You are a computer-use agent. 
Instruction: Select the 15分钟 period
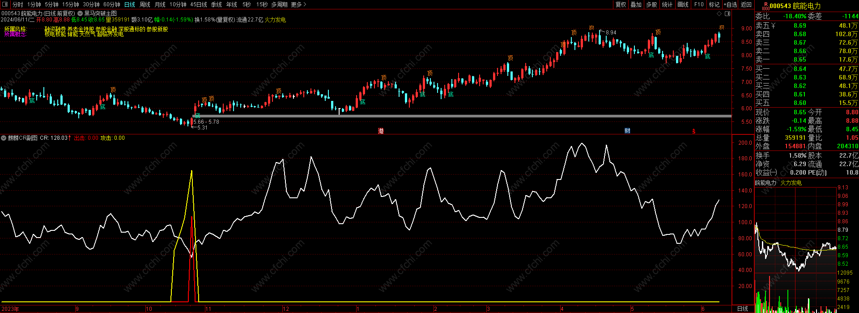(71, 4)
